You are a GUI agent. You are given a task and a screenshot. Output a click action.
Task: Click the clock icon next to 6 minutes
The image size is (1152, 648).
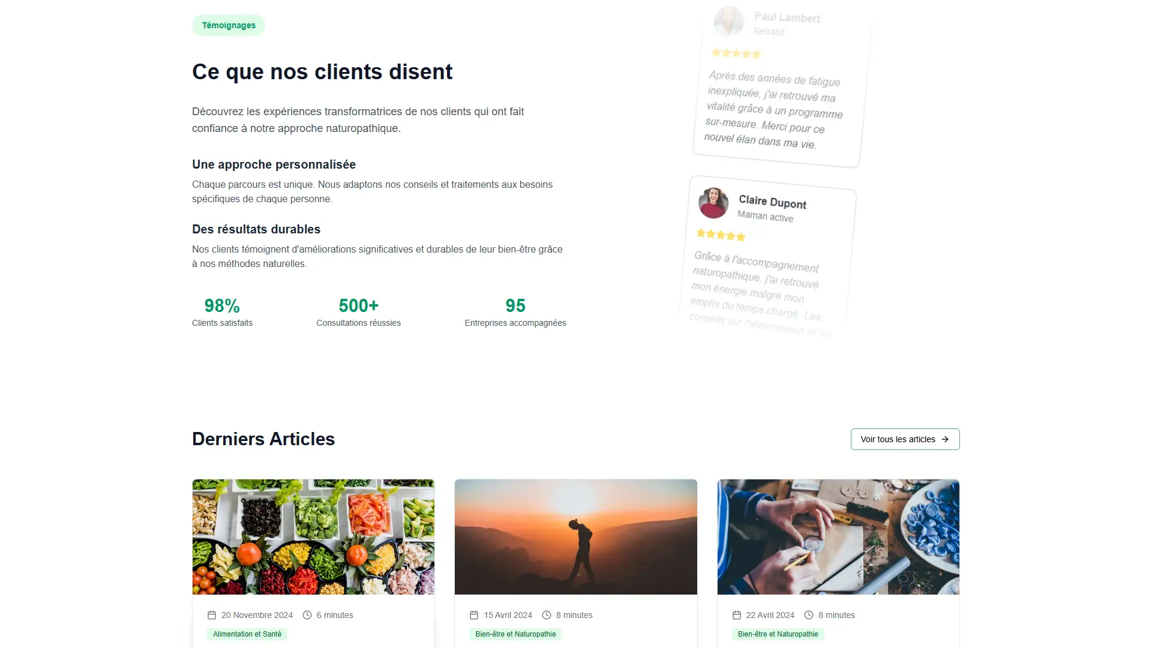click(307, 615)
